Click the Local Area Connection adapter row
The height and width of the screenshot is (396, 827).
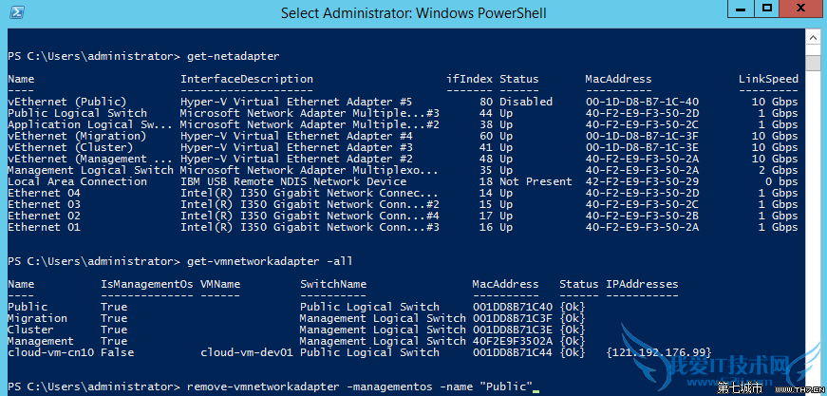(77, 181)
